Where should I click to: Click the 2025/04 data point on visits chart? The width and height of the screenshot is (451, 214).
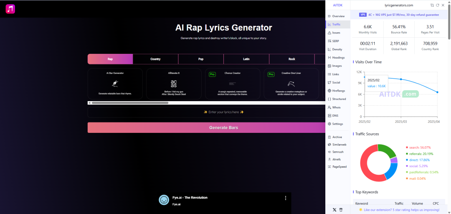pos(437,92)
